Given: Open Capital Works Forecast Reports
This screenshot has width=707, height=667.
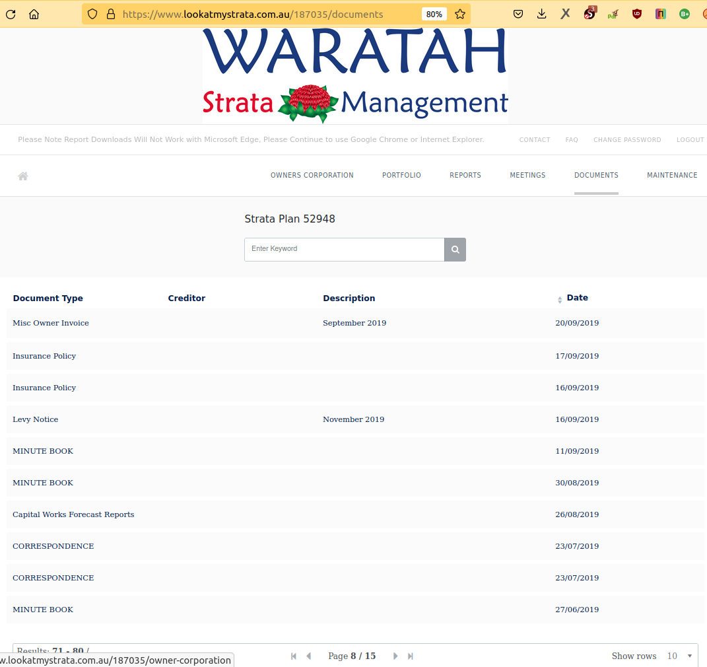Looking at the screenshot, I should point(73,514).
